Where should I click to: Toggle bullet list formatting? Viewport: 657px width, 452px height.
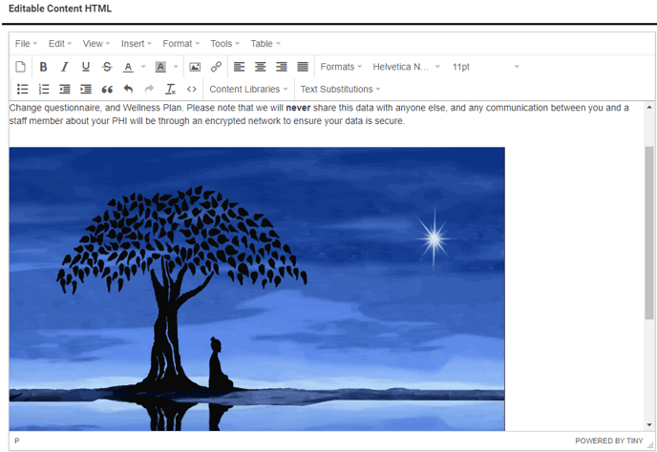point(22,90)
